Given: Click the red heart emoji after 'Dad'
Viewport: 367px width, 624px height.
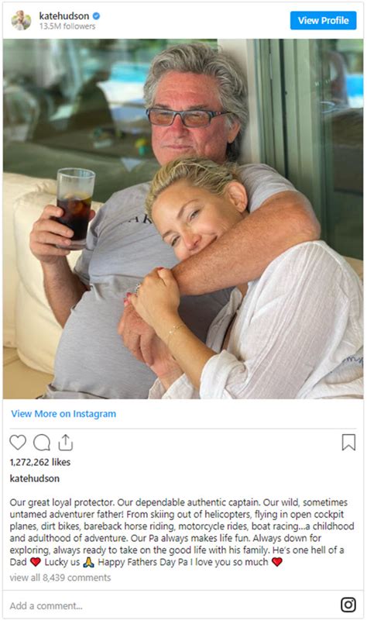Looking at the screenshot, I should (36, 562).
